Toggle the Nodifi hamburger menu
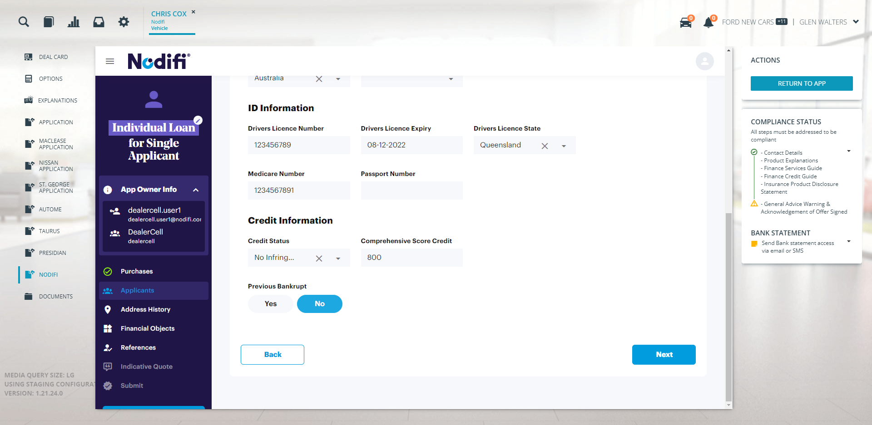 [110, 61]
